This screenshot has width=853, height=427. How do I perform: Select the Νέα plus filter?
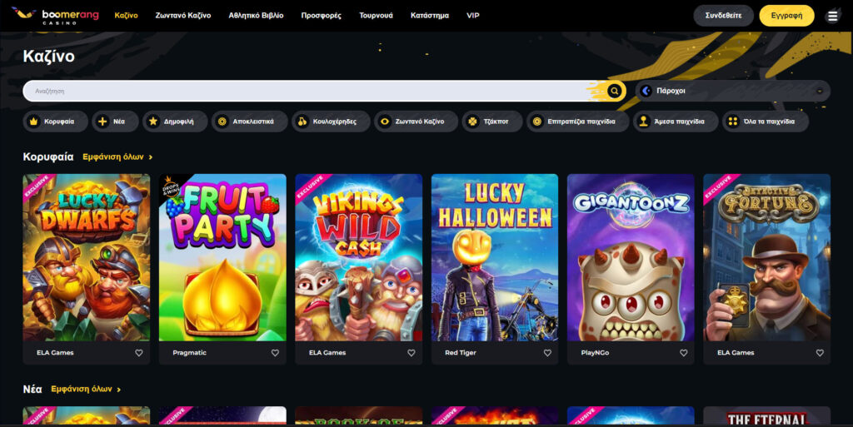(115, 122)
